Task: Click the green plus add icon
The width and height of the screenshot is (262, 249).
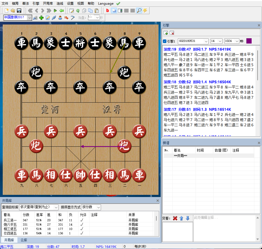Action: [x=41, y=17]
